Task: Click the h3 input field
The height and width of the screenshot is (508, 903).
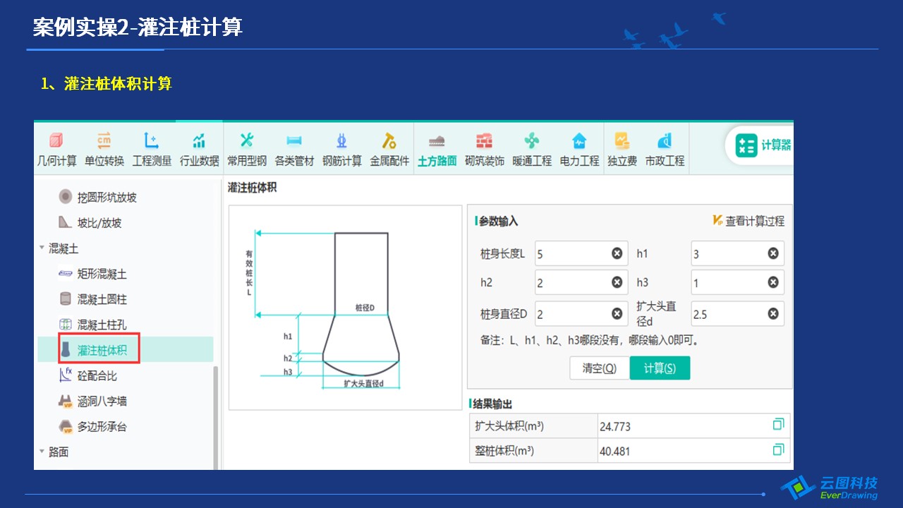Action: [x=737, y=283]
